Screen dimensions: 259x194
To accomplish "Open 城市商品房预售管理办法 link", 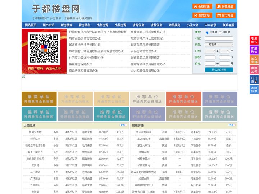I will coord(85,38).
